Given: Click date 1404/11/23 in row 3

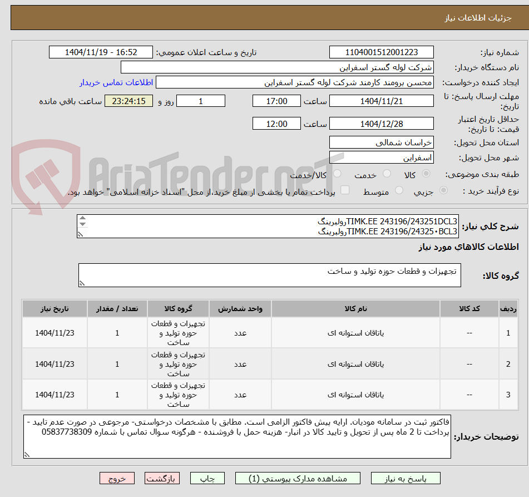Looking at the screenshot, I should point(55,395).
